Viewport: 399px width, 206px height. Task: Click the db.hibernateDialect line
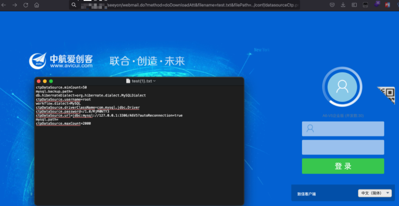click(91, 95)
